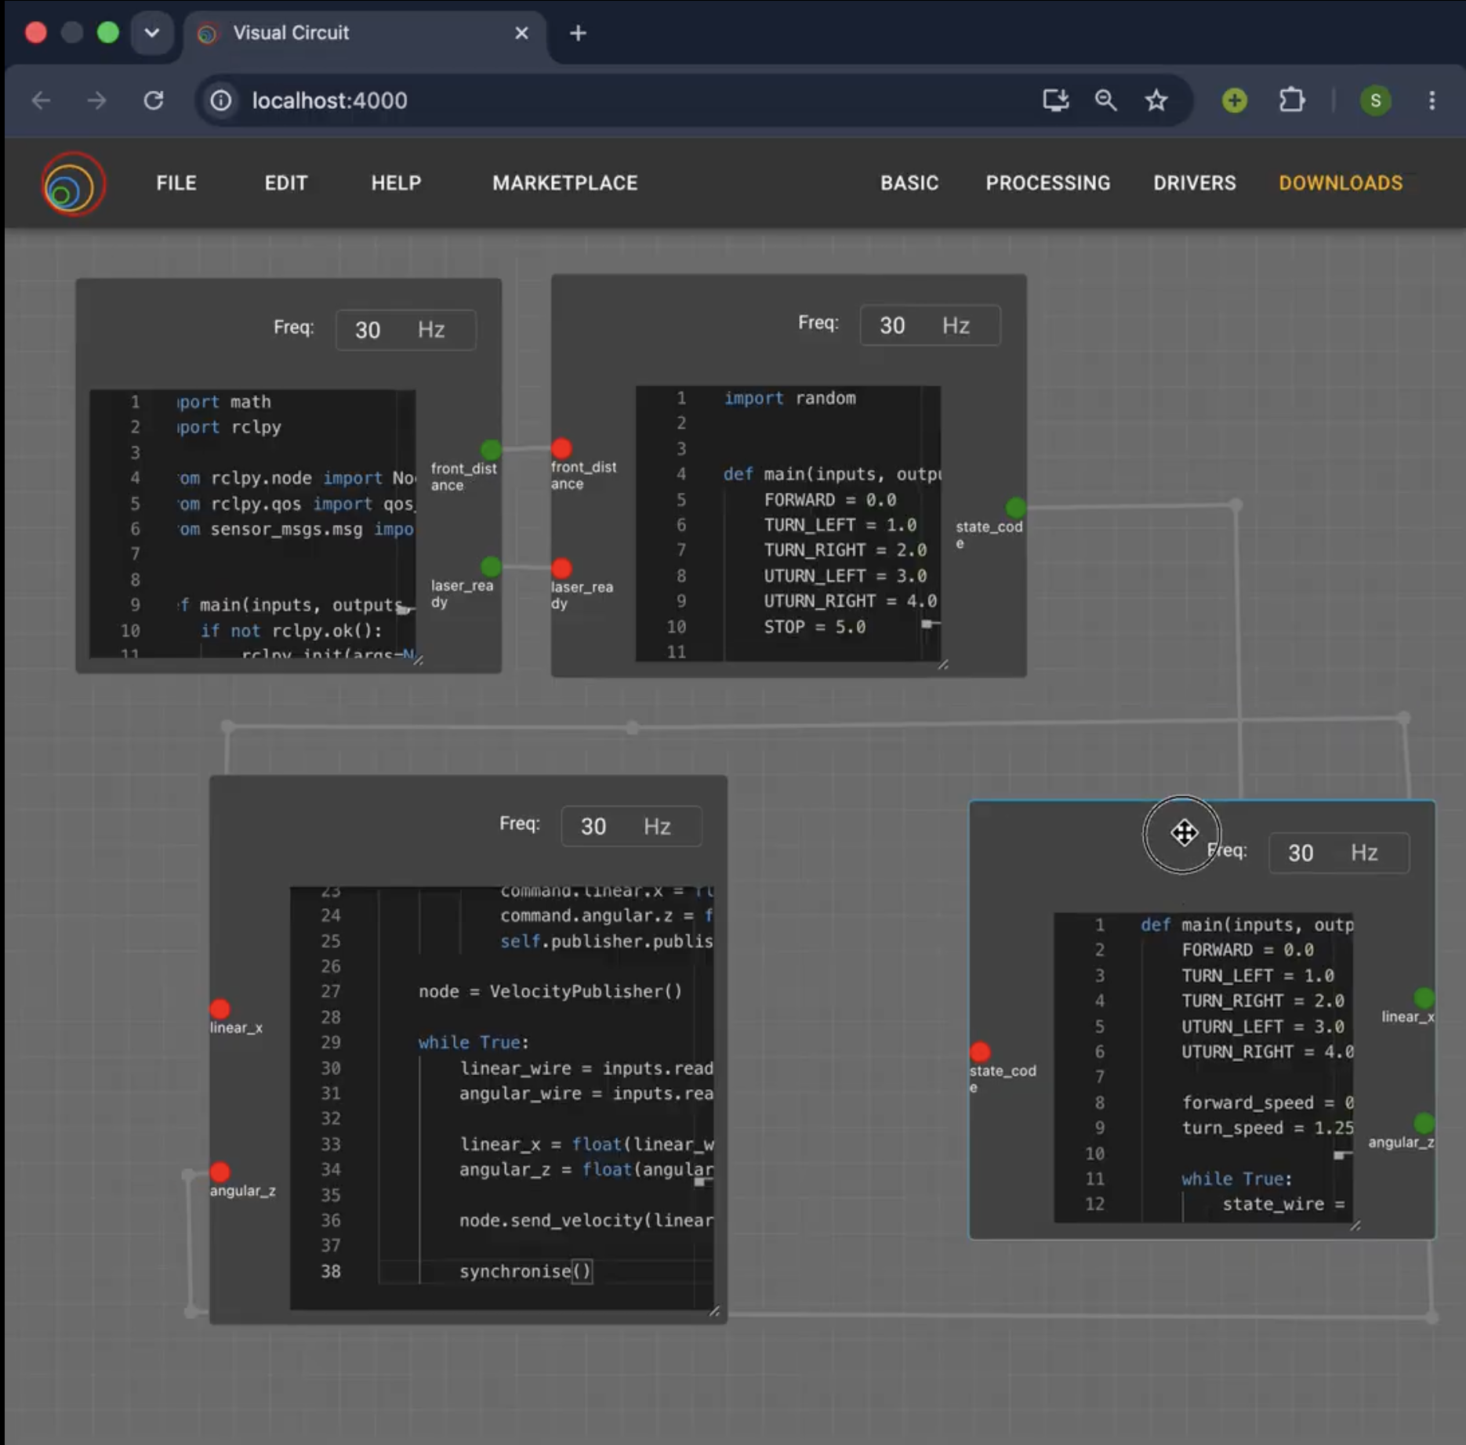Click red laser_ready input port
1466x1445 pixels.
click(x=561, y=568)
